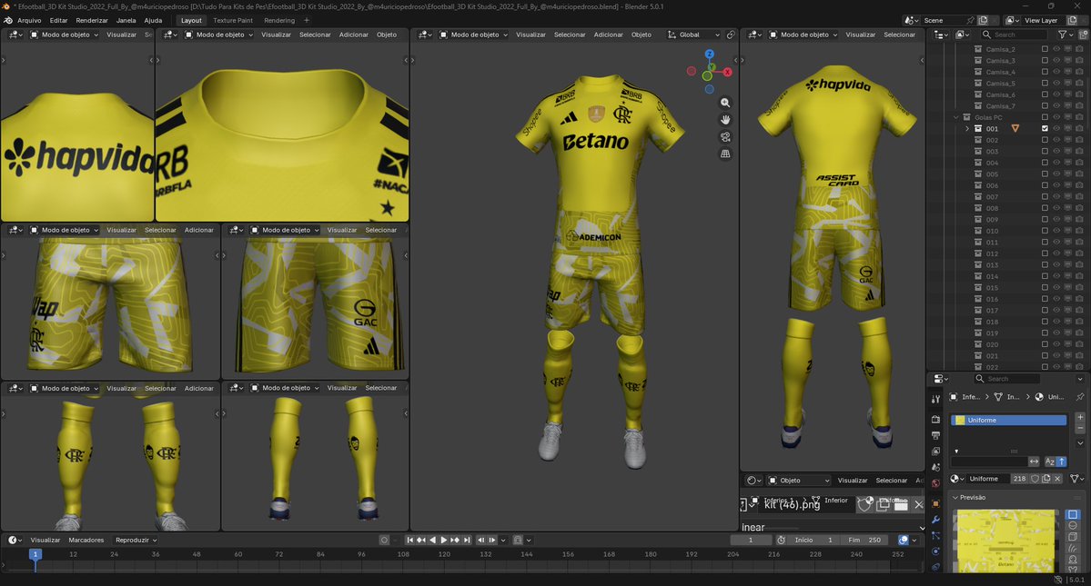Click the Uniforme material slot color swatch
1091x586 pixels.
point(960,420)
